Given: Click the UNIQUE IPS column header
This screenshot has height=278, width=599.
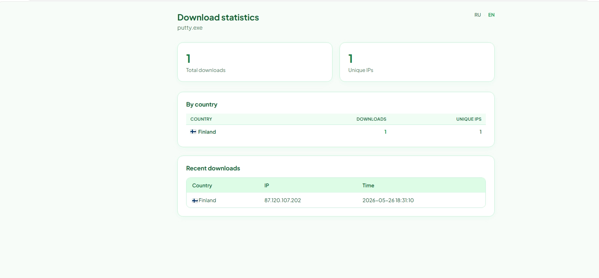Looking at the screenshot, I should (x=469, y=119).
